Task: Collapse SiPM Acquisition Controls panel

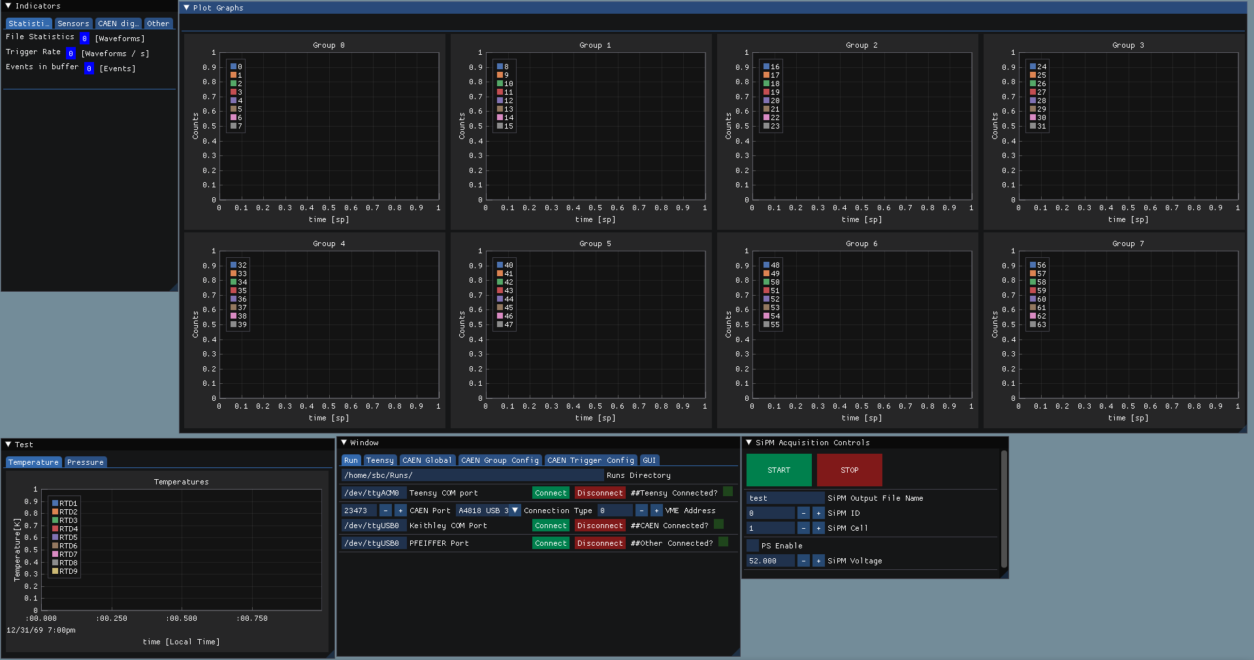Action: 749,443
